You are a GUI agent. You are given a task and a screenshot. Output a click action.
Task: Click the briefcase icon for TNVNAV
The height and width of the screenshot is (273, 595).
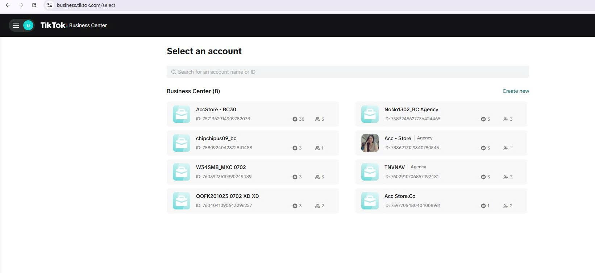tap(370, 172)
